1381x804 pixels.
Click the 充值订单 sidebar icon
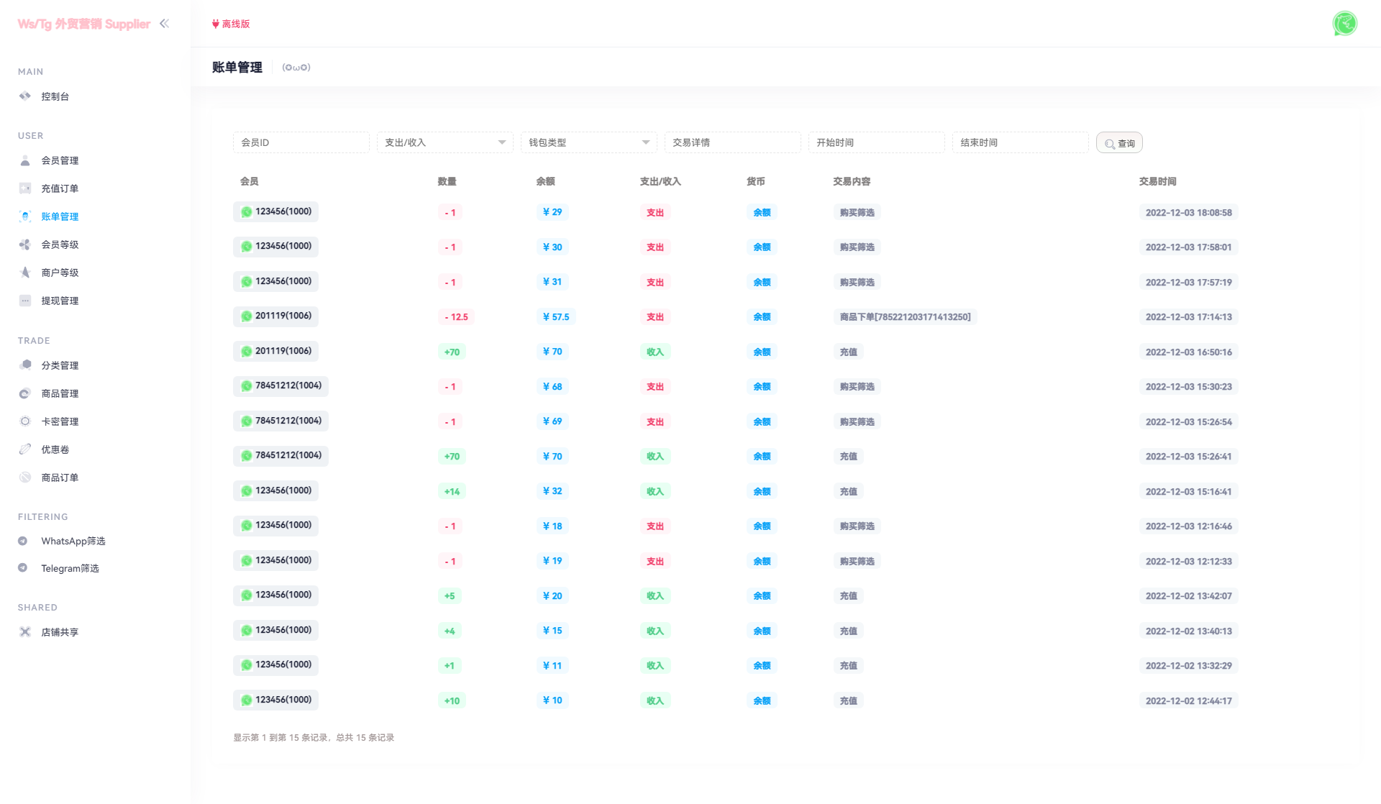click(x=25, y=188)
